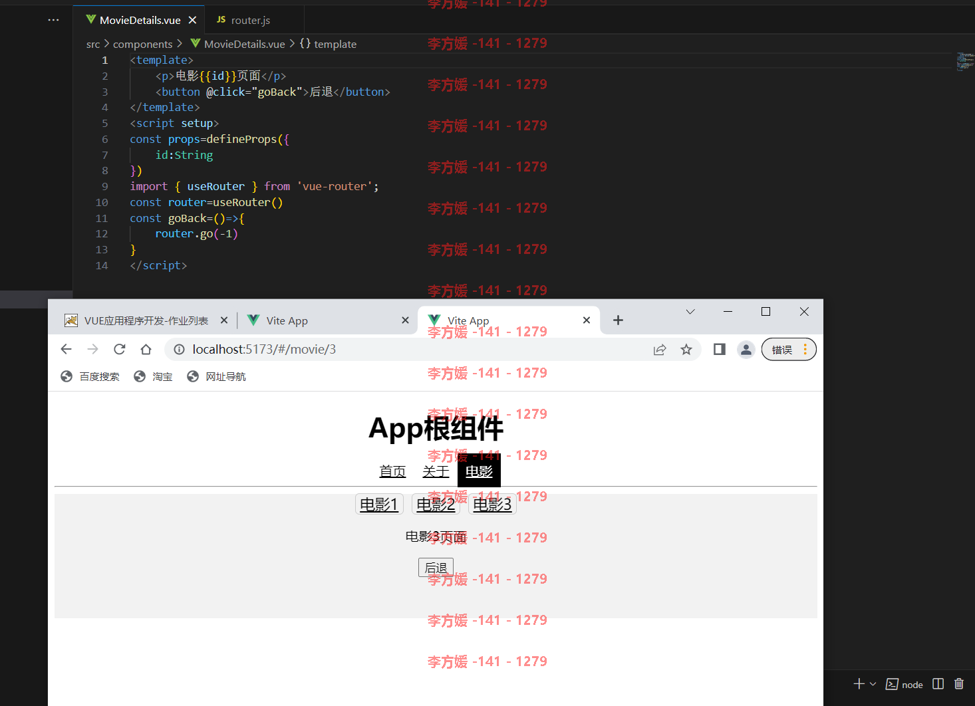
Task: Expand the terminal launch profile dropdown
Action: (x=873, y=684)
